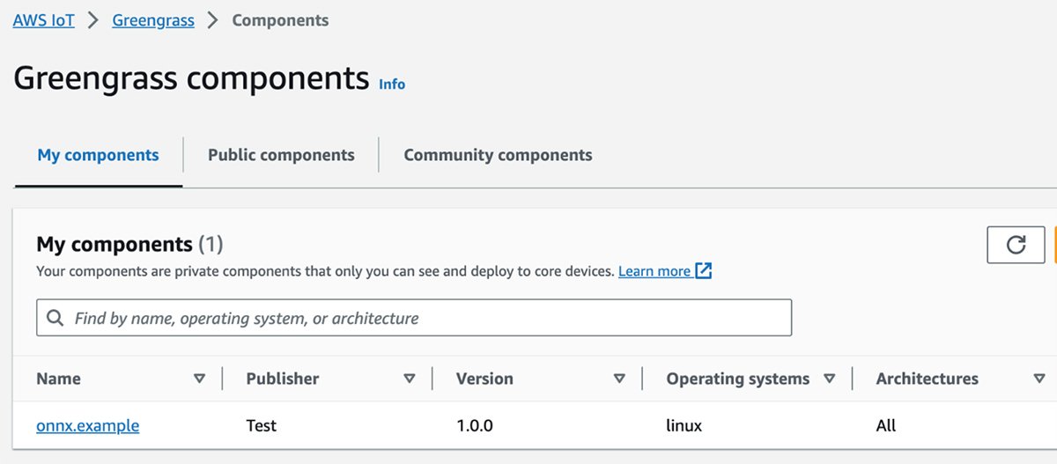The image size is (1057, 464).
Task: Switch to the My components tab
Action: click(x=98, y=156)
